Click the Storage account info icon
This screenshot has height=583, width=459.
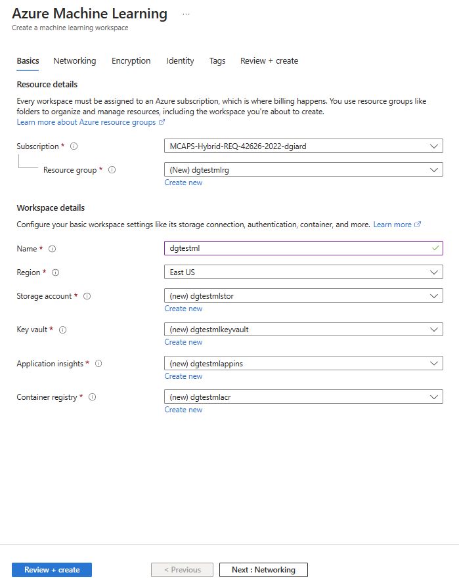(87, 296)
